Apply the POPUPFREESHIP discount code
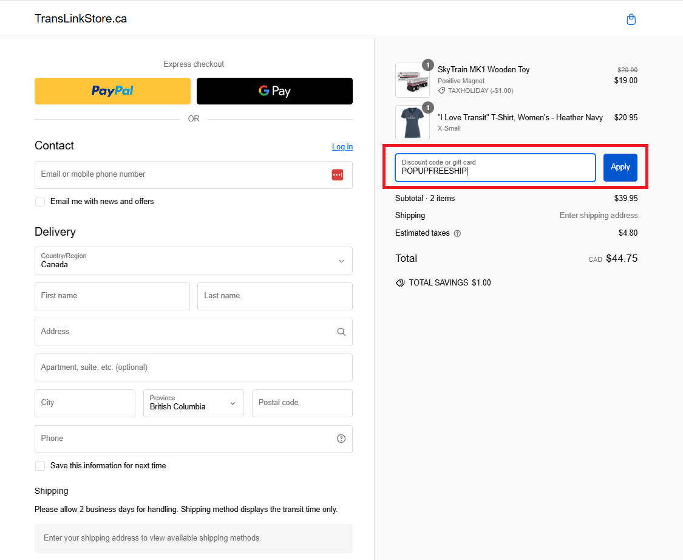Image resolution: width=683 pixels, height=560 pixels. point(620,167)
